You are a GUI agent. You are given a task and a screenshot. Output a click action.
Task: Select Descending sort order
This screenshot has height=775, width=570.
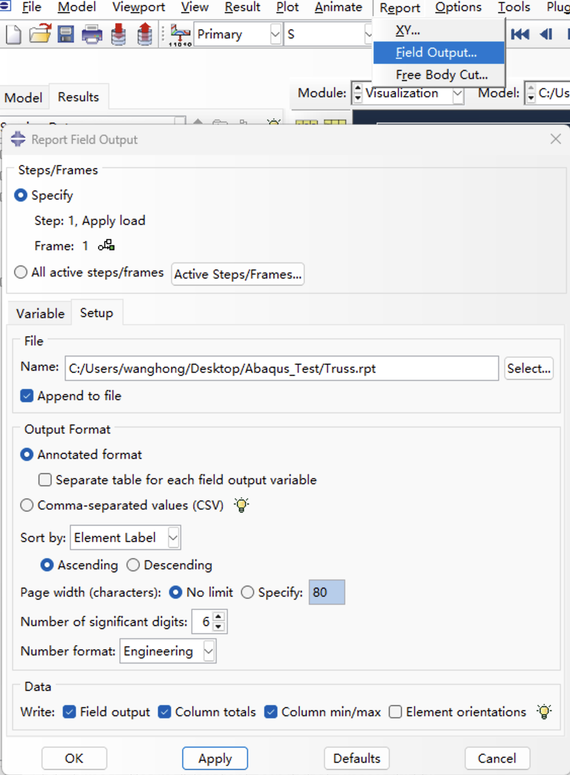click(133, 565)
